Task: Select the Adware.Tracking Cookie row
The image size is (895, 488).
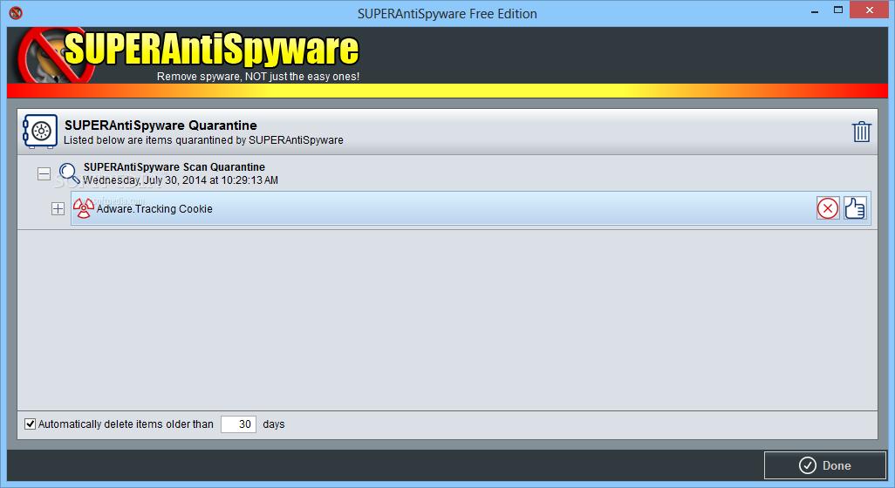Action: (x=470, y=208)
